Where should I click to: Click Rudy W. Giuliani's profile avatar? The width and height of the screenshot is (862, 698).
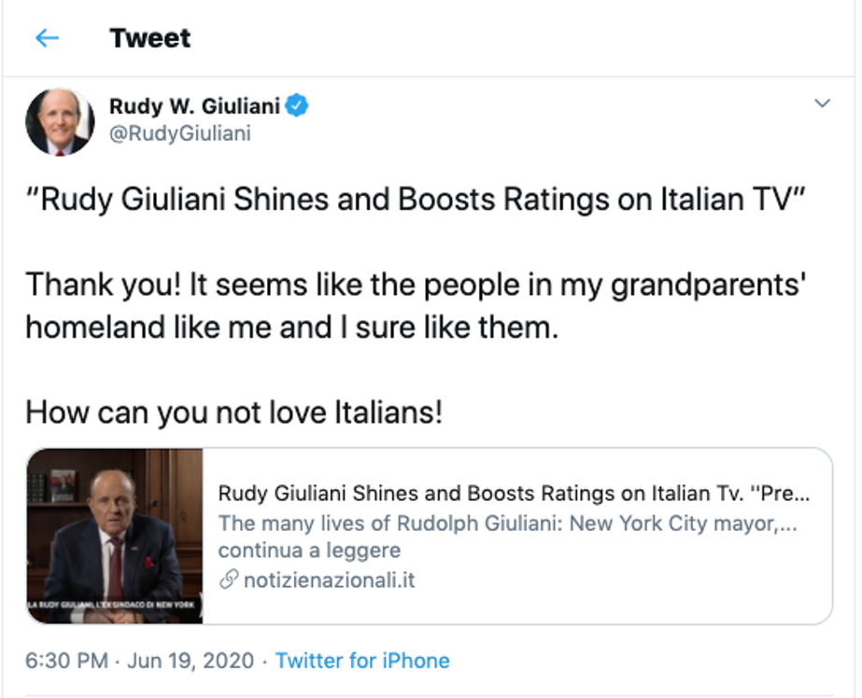[60, 122]
